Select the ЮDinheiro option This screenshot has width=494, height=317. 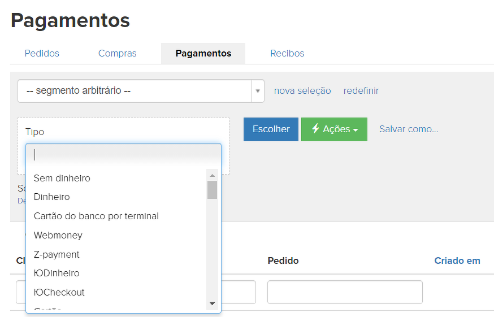[57, 273]
